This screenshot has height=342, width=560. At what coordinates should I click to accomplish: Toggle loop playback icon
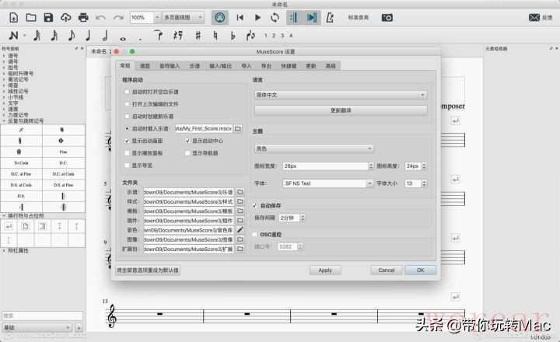pyautogui.click(x=275, y=17)
